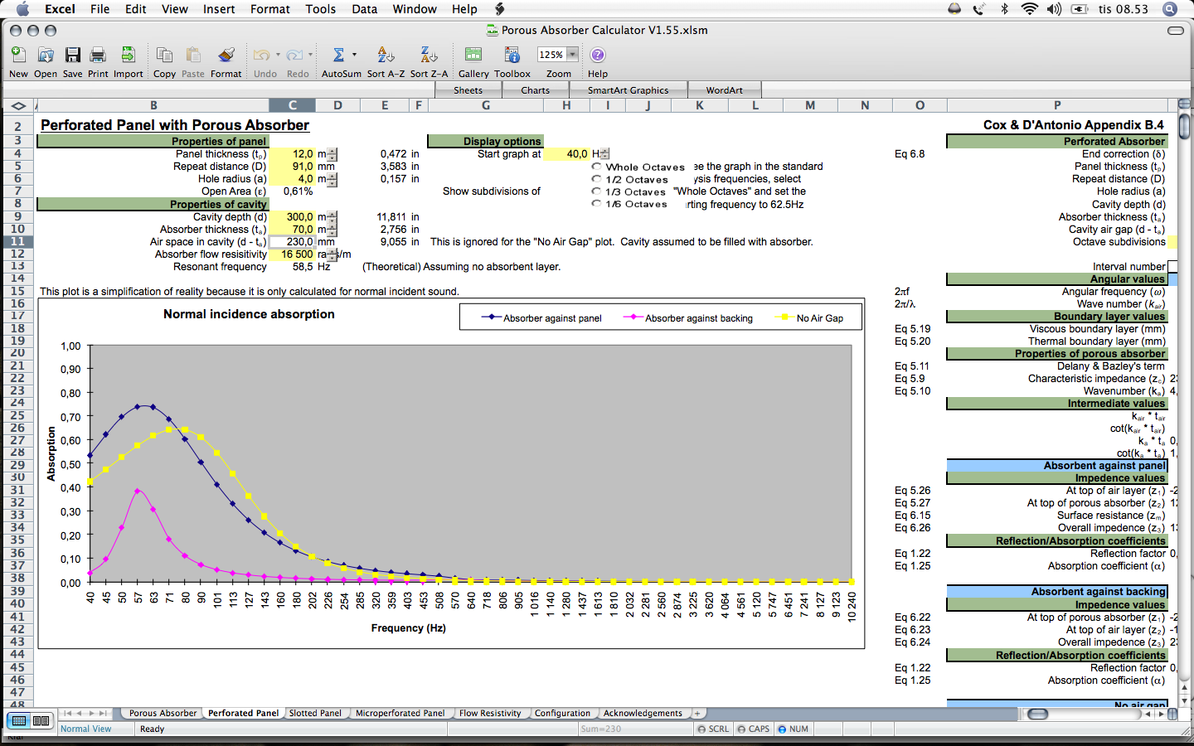Switch to Page Layout view icon
This screenshot has width=1194, height=746.
pyautogui.click(x=41, y=721)
